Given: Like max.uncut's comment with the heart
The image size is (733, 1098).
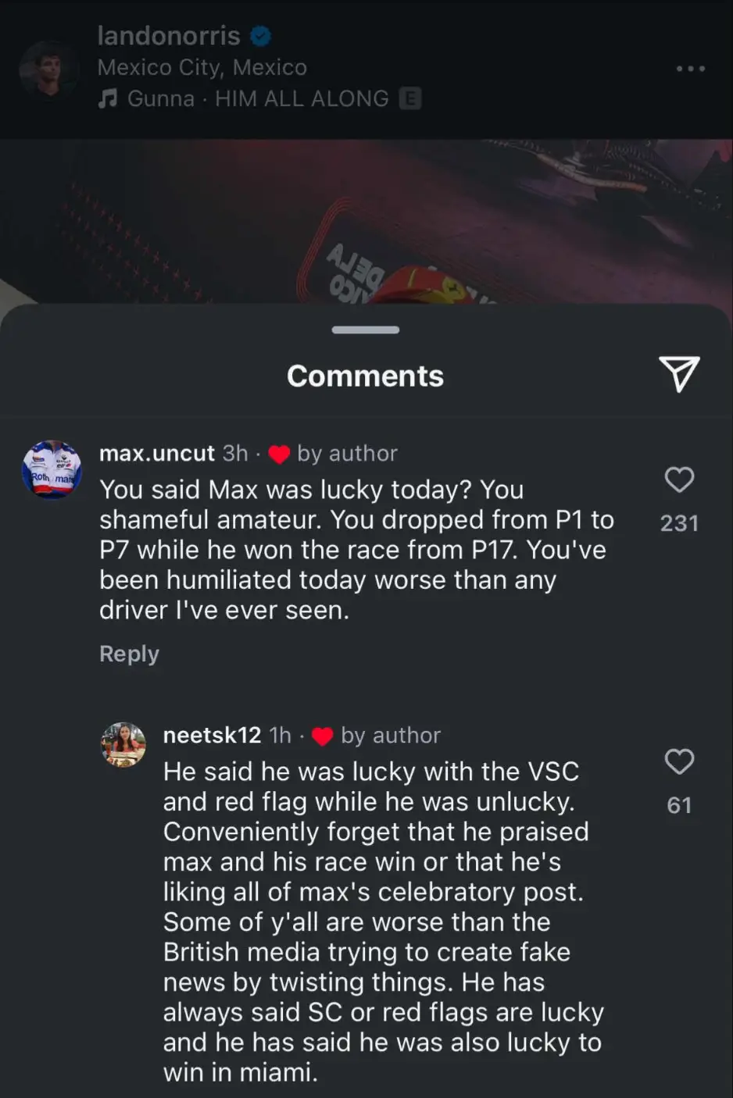Looking at the screenshot, I should 679,479.
